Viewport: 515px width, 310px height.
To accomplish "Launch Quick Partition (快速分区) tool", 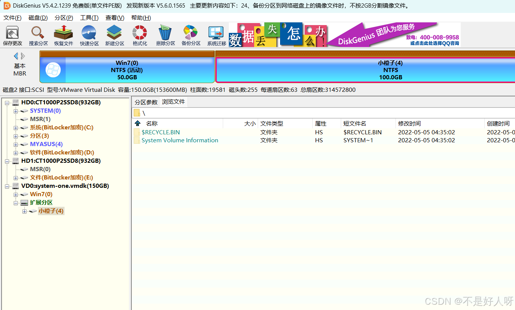I will point(89,36).
